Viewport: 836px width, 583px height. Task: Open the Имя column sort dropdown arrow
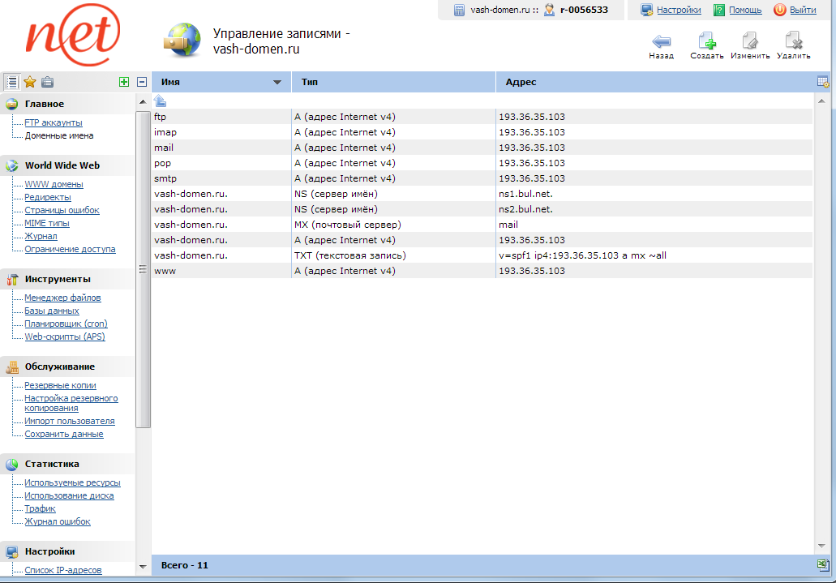click(x=277, y=83)
